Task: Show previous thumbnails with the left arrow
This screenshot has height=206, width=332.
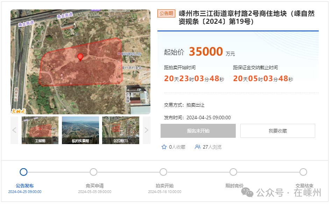Action: click(14, 130)
